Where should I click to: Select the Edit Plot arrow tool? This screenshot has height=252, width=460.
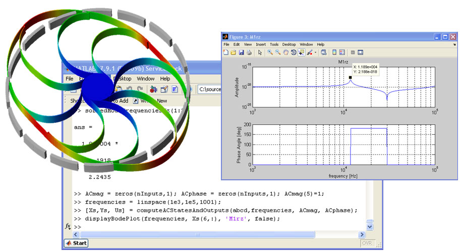coord(260,53)
